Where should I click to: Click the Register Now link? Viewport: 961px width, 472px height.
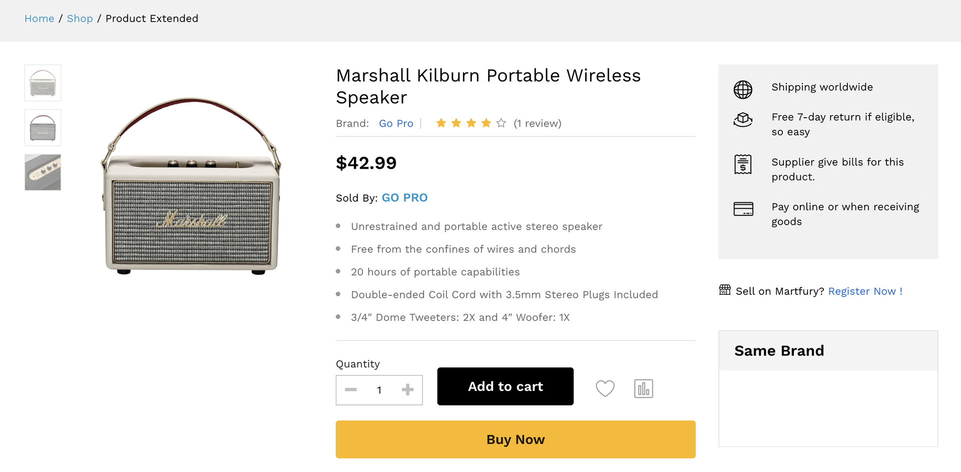[x=865, y=291]
